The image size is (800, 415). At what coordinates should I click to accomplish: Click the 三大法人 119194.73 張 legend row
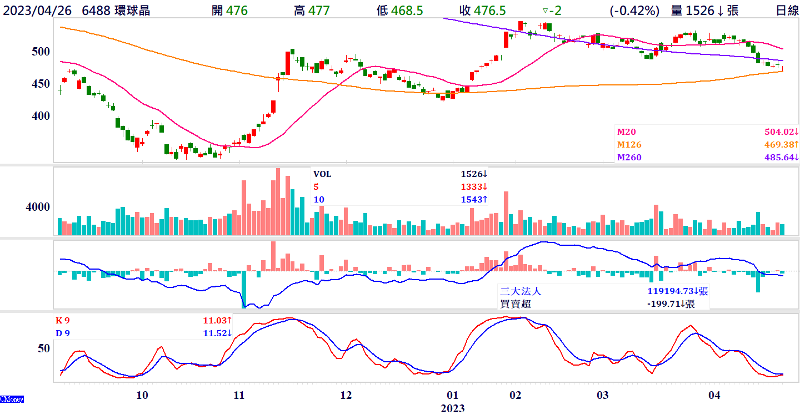(604, 291)
